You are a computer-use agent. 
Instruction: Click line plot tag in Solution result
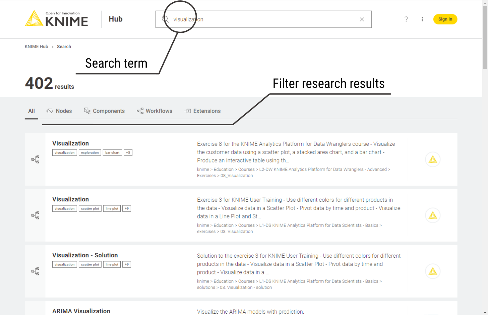[112, 264]
